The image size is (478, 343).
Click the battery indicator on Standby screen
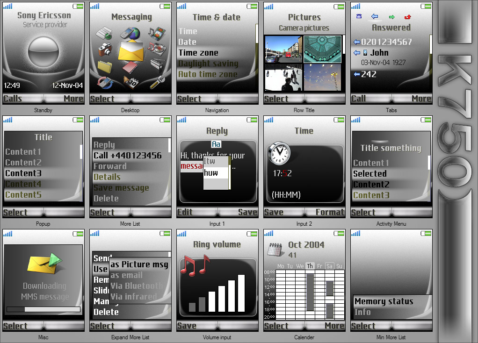coord(78,6)
